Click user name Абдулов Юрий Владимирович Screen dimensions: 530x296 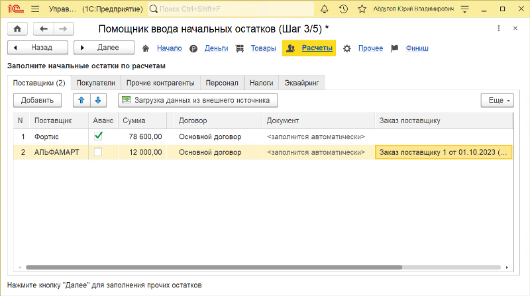(x=413, y=9)
